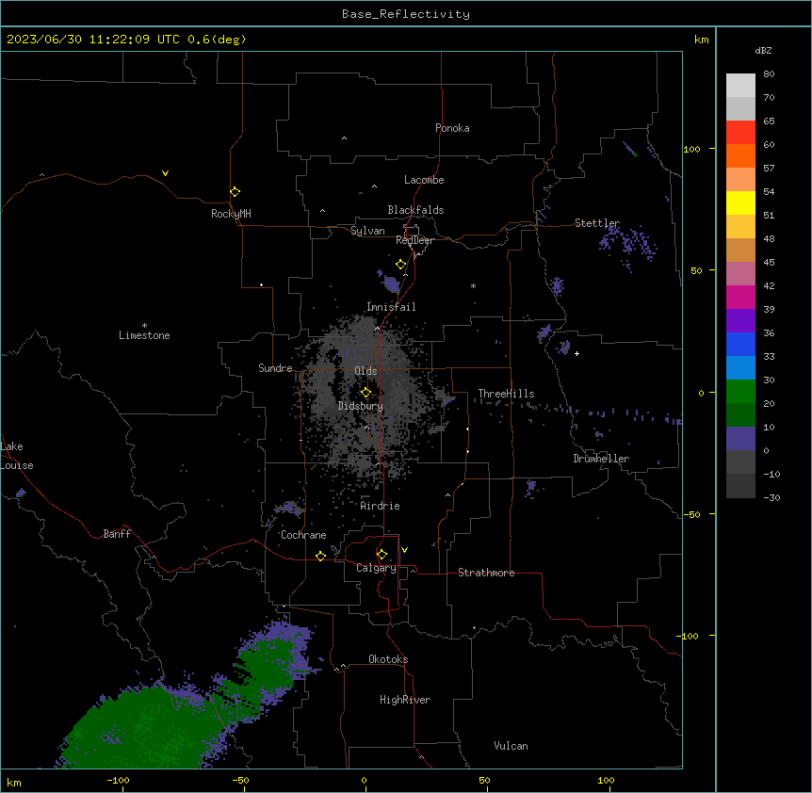The image size is (812, 793).
Task: Click the Drumheller town label
Action: click(601, 459)
